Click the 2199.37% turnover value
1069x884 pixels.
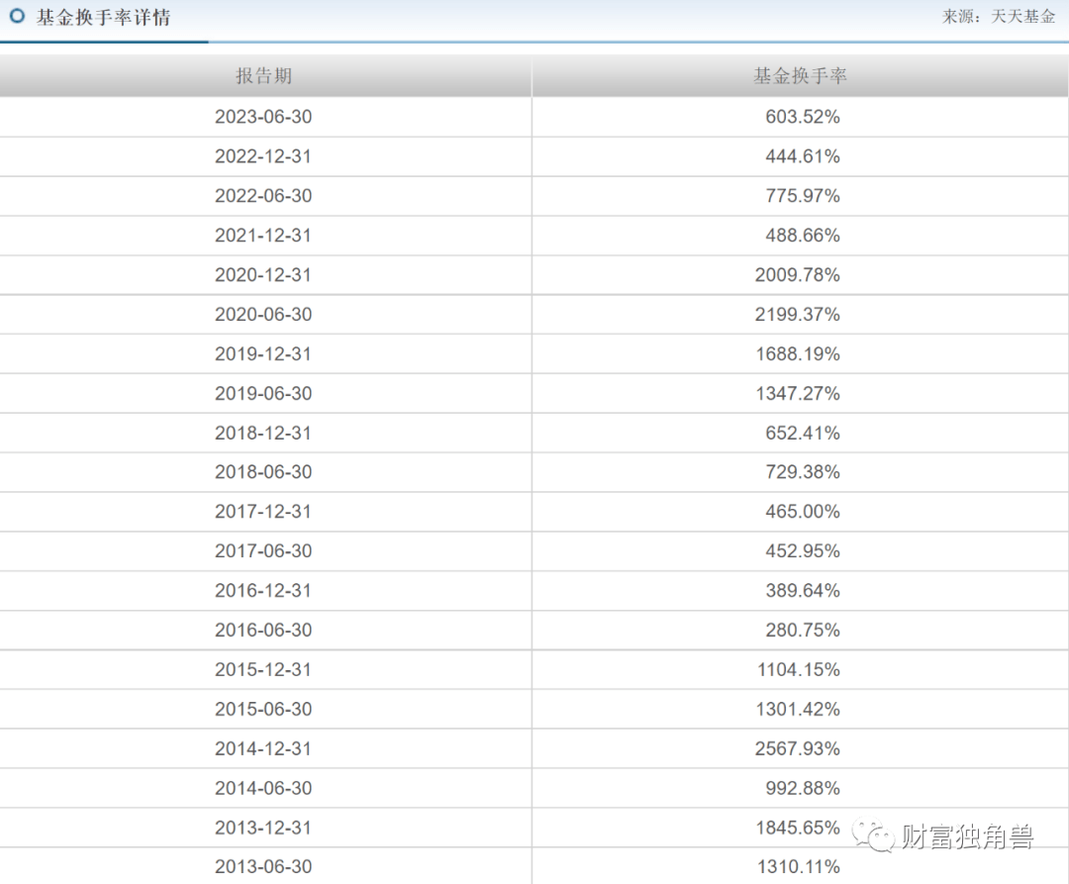click(x=797, y=315)
